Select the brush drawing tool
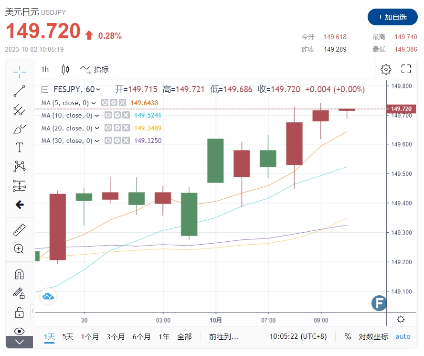The image size is (424, 356). click(19, 128)
